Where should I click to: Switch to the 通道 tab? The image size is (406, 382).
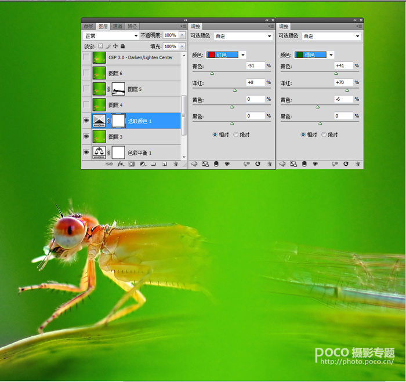pyautogui.click(x=117, y=27)
